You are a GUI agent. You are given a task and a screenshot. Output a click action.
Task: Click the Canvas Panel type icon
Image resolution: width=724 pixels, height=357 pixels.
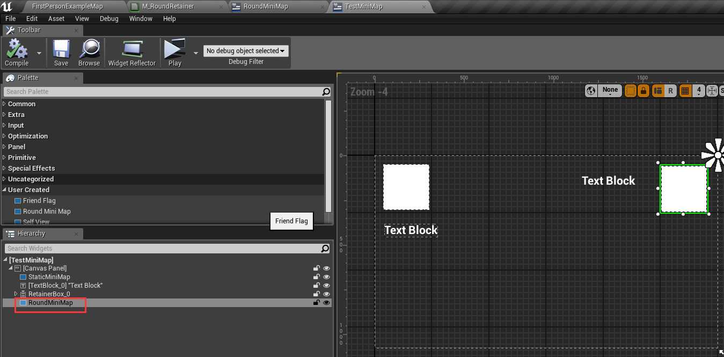pyautogui.click(x=18, y=268)
